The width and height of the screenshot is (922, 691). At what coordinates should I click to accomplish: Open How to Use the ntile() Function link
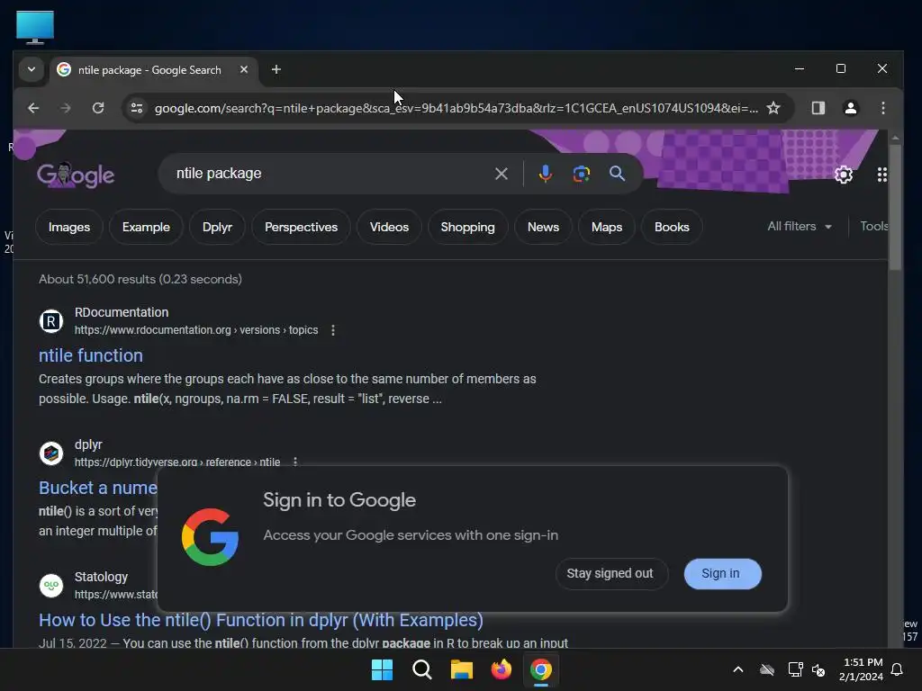click(261, 621)
